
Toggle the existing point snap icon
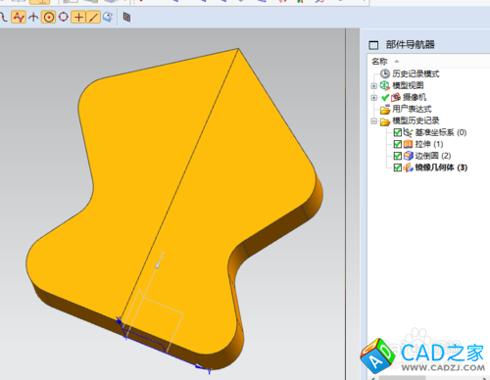pyautogui.click(x=78, y=17)
